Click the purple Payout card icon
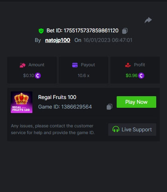 pos(75,65)
